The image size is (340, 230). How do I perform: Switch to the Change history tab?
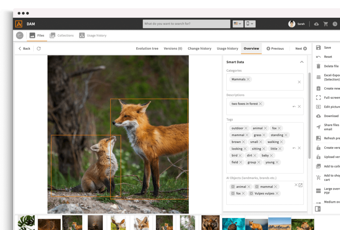click(x=199, y=48)
